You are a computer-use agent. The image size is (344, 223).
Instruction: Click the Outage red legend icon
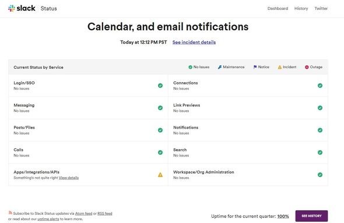[x=307, y=67]
